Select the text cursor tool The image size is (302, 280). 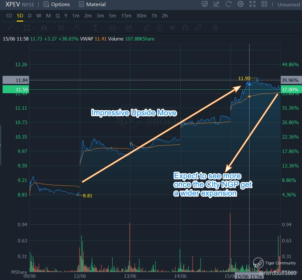click(95, 28)
